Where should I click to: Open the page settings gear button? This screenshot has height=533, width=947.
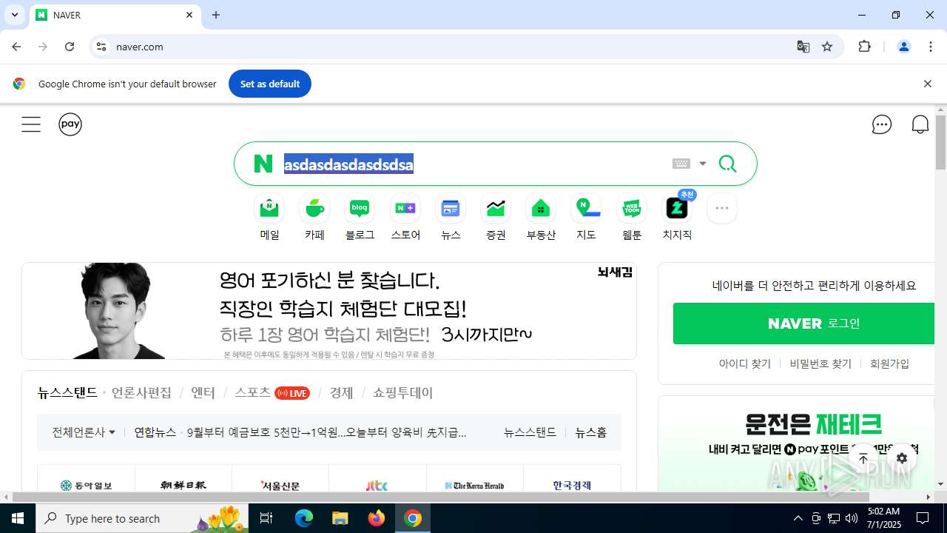pyautogui.click(x=902, y=458)
